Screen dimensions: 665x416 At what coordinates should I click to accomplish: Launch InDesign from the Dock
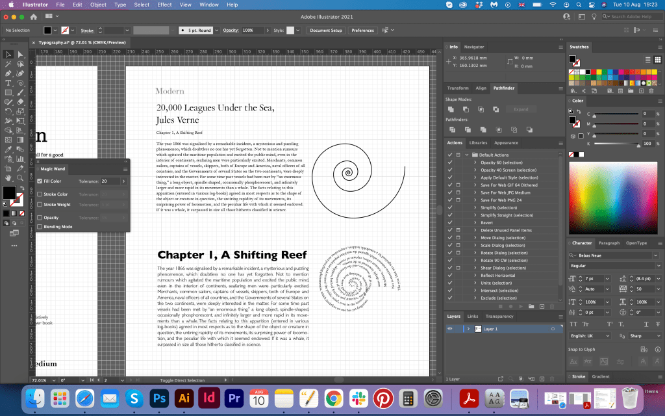coord(208,397)
